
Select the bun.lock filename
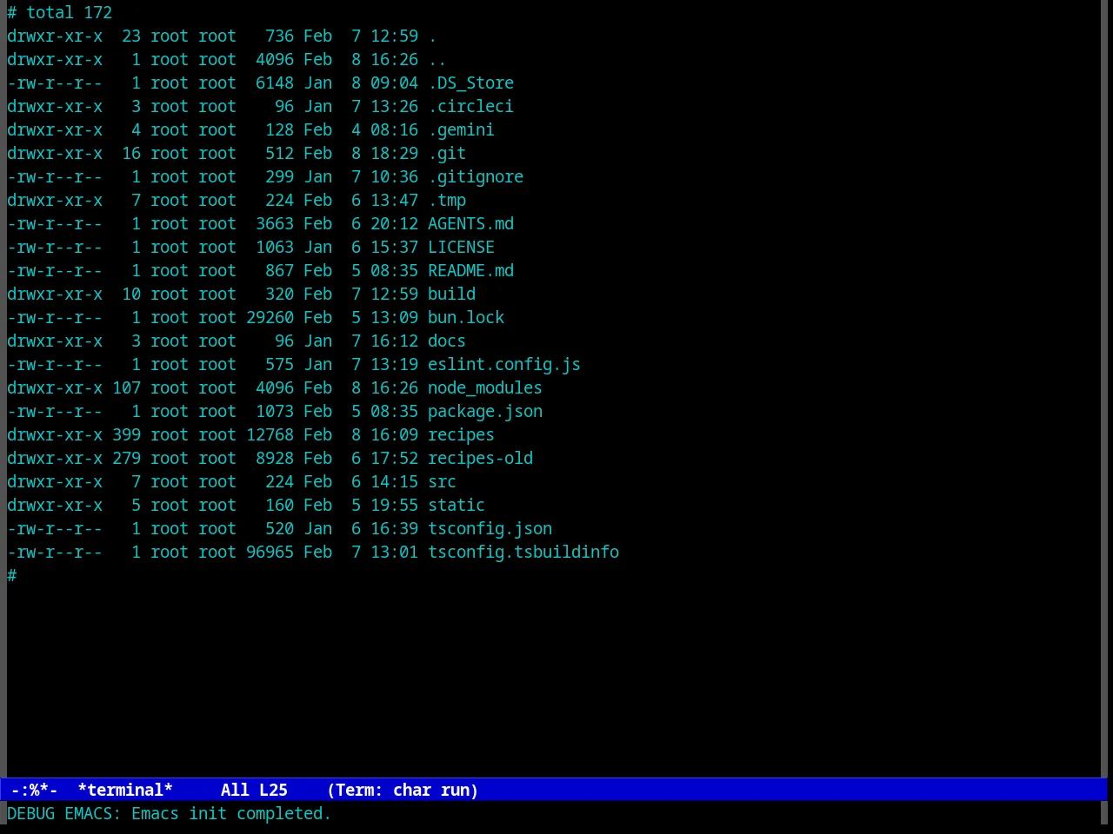click(x=466, y=317)
